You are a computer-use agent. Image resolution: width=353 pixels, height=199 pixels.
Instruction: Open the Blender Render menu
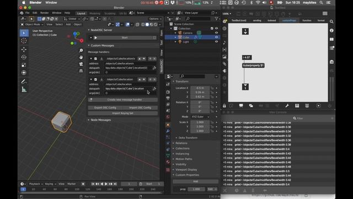coord(44,13)
